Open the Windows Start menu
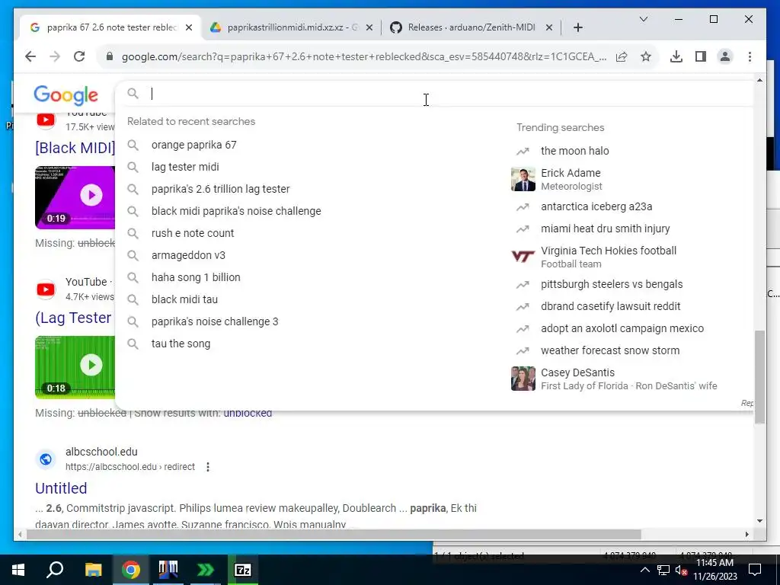Image resolution: width=780 pixels, height=585 pixels. tap(18, 570)
